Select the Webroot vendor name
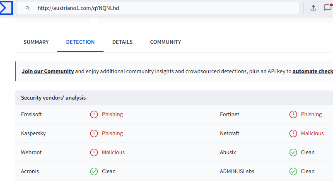Viewport: 333px width, 181px height. tap(31, 152)
